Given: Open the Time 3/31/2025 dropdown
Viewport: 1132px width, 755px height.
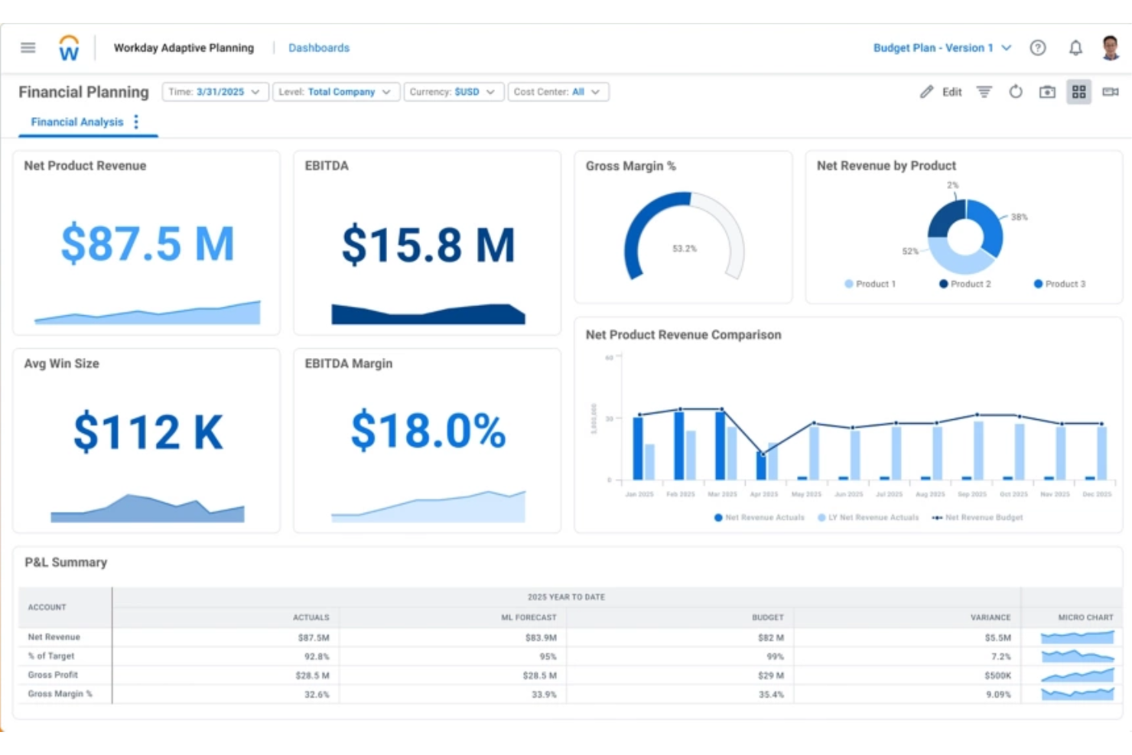Looking at the screenshot, I should click(x=215, y=92).
